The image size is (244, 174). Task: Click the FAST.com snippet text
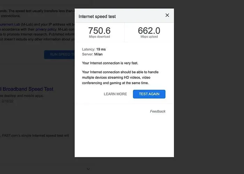35,135
